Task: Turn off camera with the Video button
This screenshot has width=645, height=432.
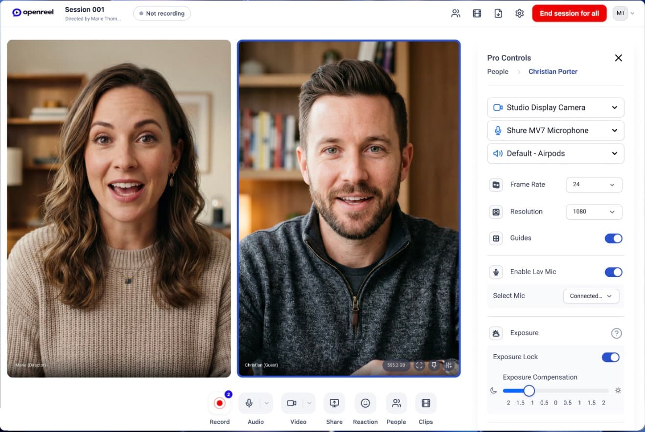Action: (x=292, y=403)
